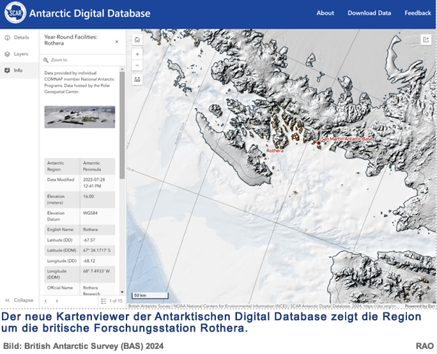Screen dimensions: 437x354
Task: Go to the previous feature arrow
Action: (46, 300)
